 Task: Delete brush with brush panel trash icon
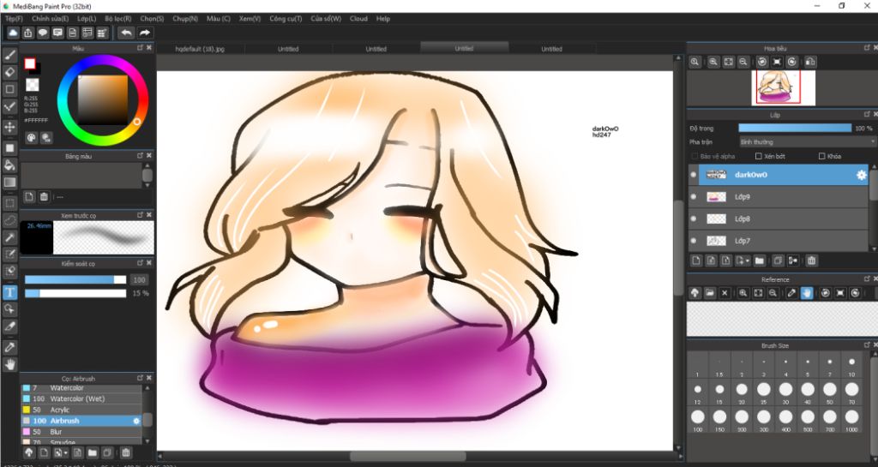[x=126, y=452]
